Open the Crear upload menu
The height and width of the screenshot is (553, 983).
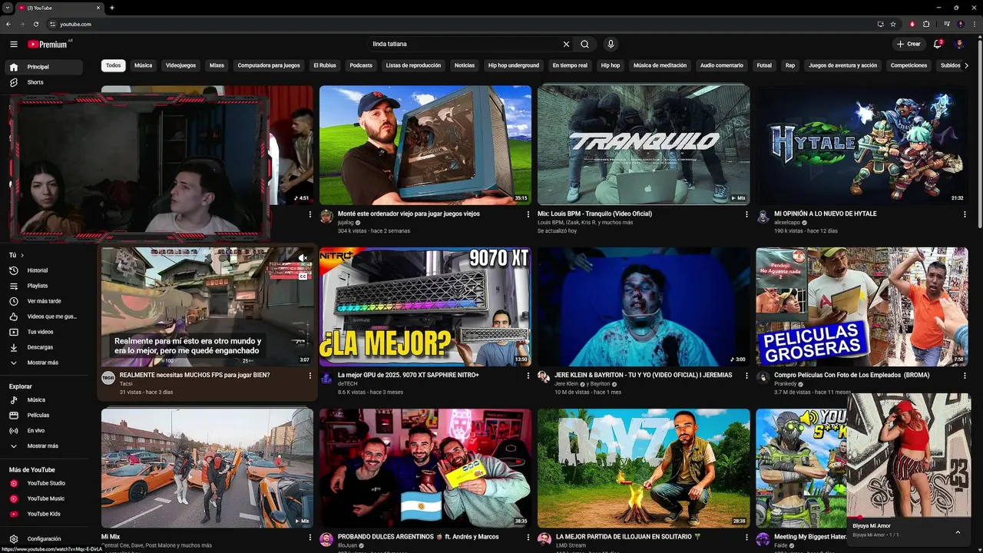[x=909, y=44]
